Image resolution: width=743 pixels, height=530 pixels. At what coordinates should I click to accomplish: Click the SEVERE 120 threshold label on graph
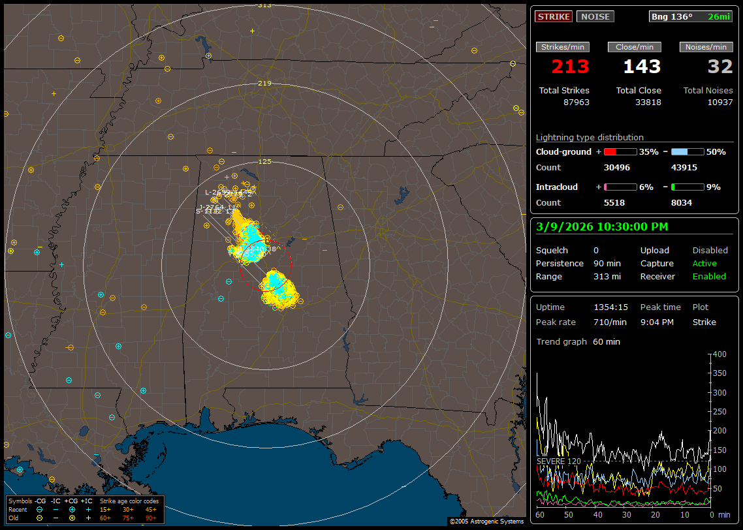(559, 461)
